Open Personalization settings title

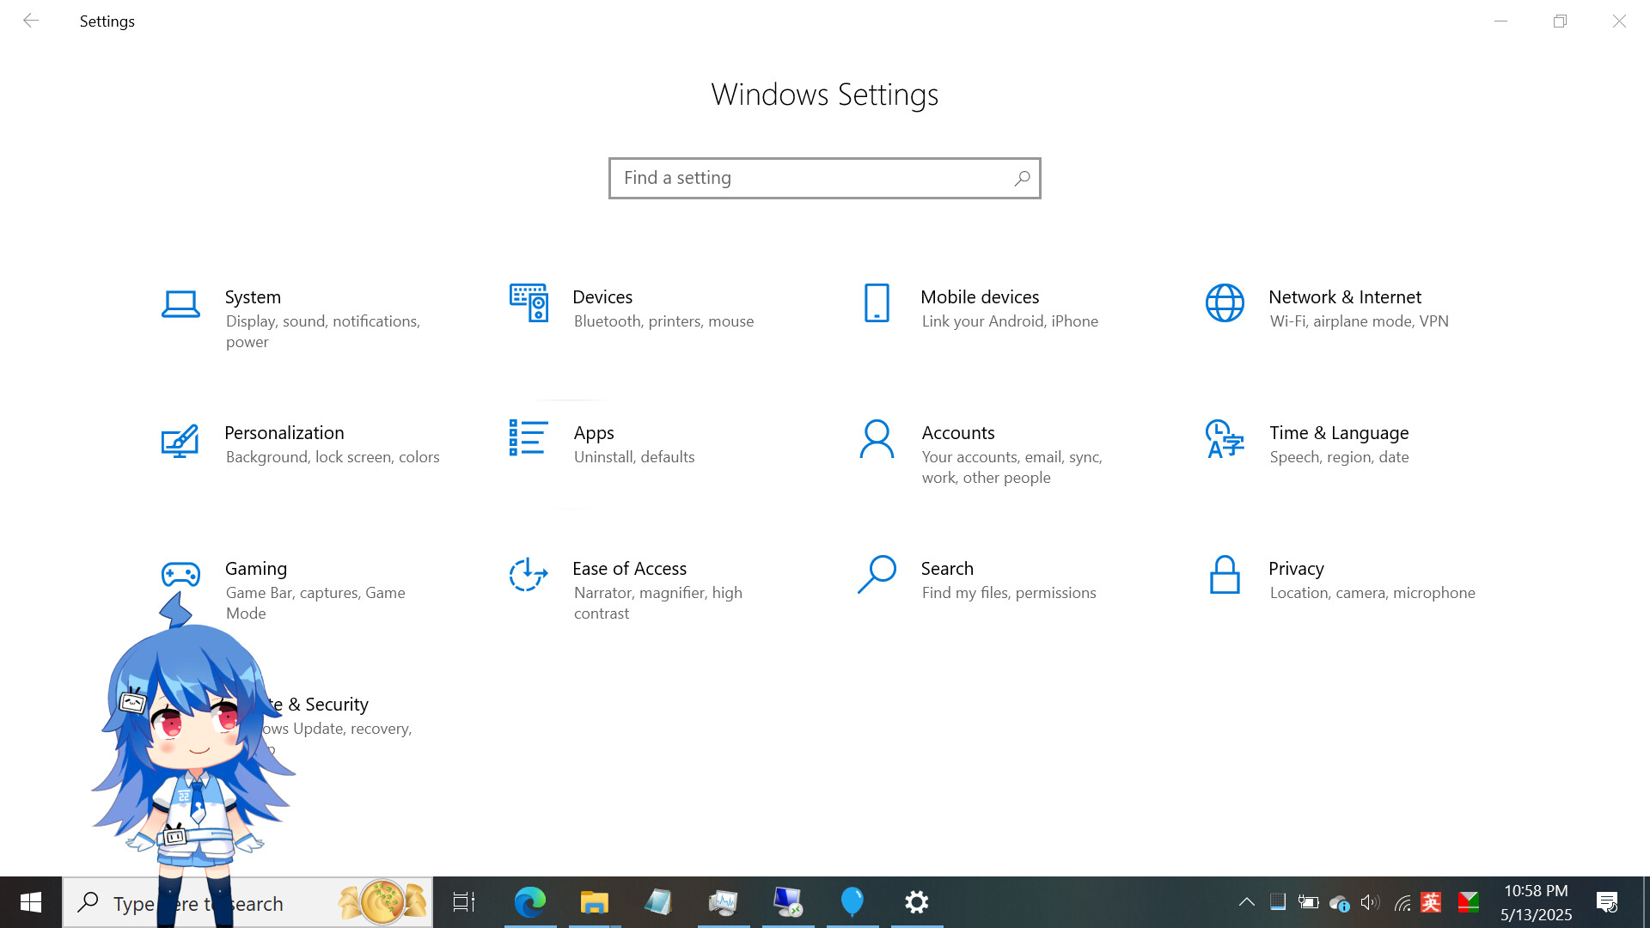pyautogui.click(x=284, y=433)
